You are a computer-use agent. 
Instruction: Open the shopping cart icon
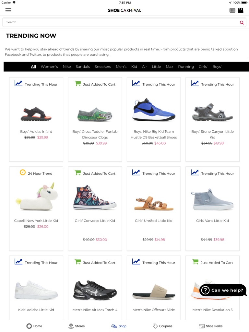click(241, 10)
